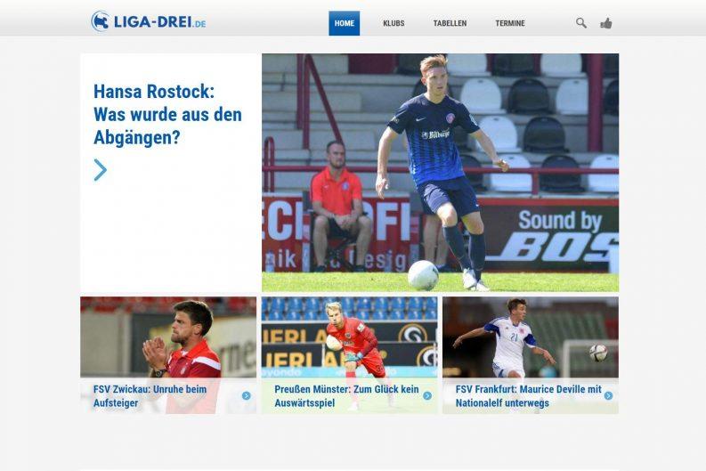Click goalkeeper photo in Preußen Münster card
This screenshot has width=706, height=471.
click(349, 337)
